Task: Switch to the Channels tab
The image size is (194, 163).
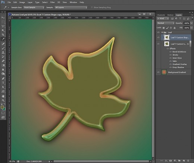Action: pos(161,15)
